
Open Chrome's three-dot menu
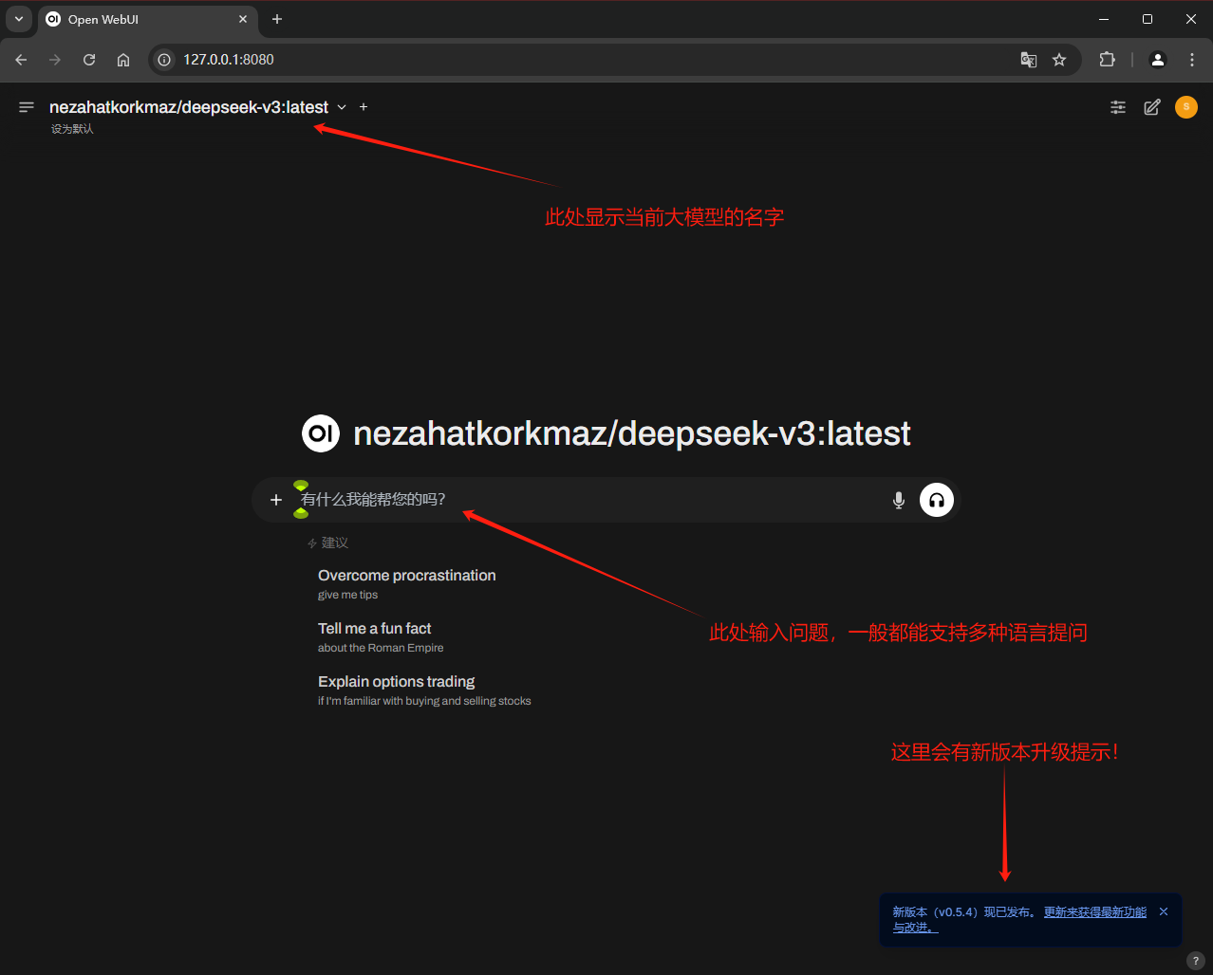pyautogui.click(x=1191, y=60)
